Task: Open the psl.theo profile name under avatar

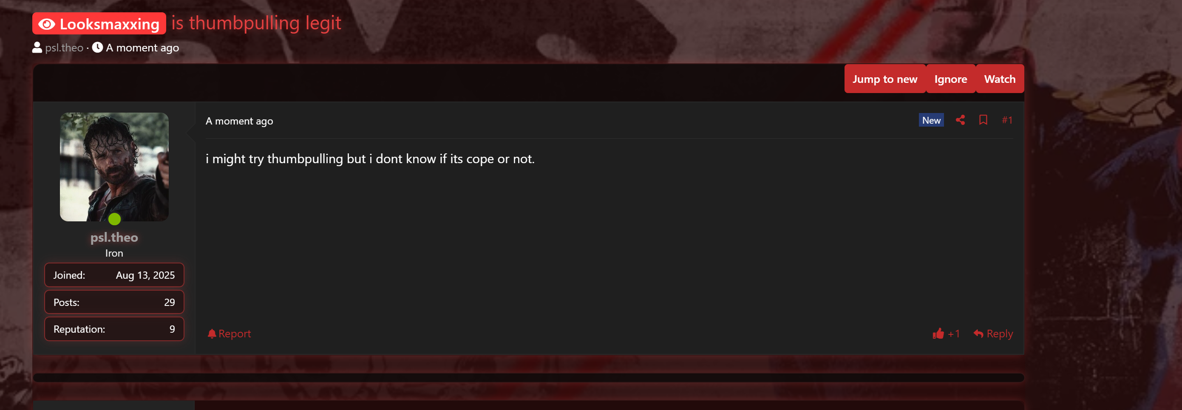Action: click(114, 237)
